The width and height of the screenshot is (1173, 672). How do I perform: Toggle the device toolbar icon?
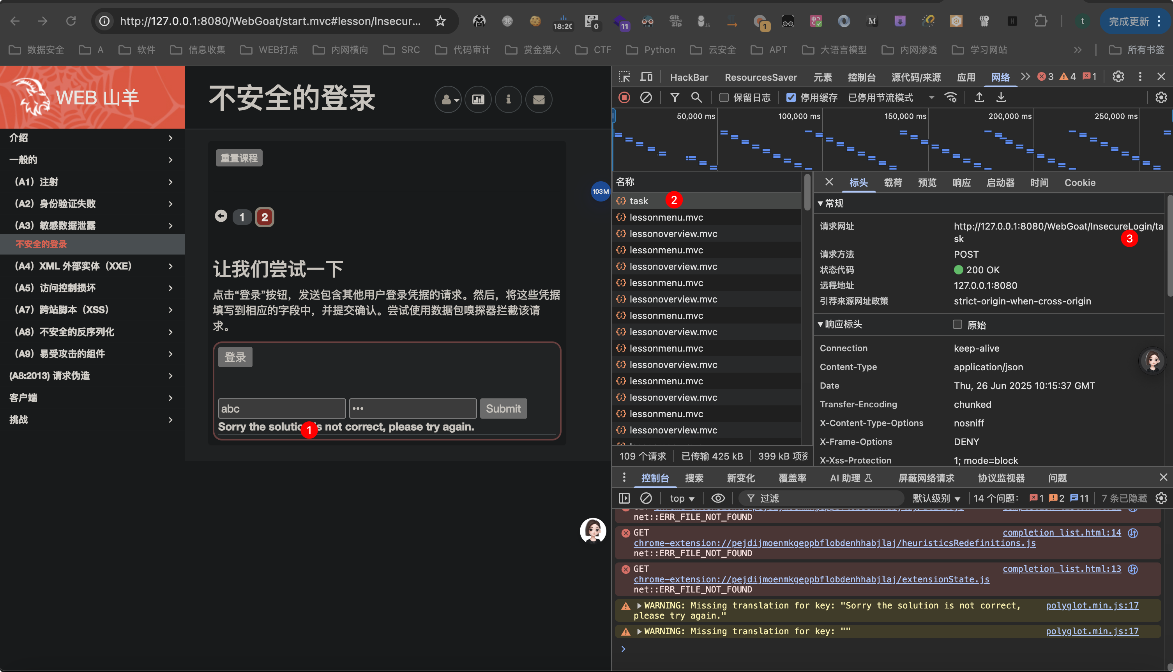(x=646, y=77)
